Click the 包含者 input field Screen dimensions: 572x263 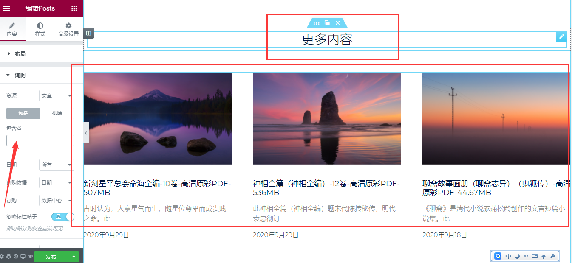coord(40,140)
